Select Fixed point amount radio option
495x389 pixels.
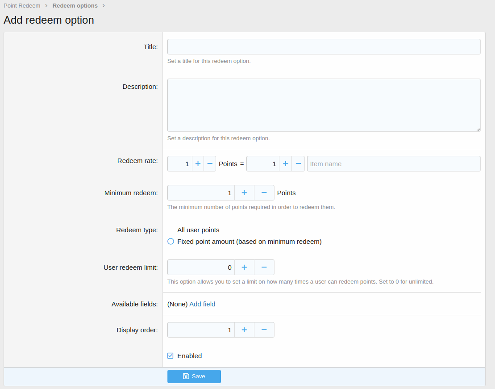pyautogui.click(x=171, y=242)
